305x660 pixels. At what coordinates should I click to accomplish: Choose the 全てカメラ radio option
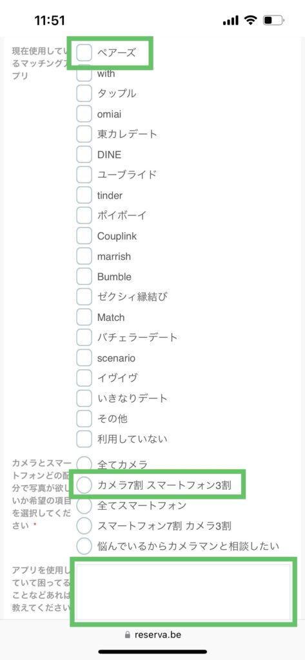click(x=84, y=465)
